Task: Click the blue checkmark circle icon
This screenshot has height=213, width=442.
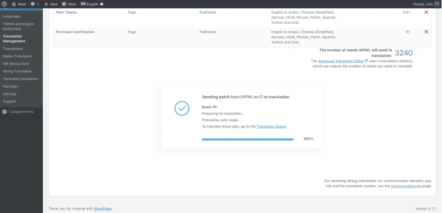Action: (182, 108)
